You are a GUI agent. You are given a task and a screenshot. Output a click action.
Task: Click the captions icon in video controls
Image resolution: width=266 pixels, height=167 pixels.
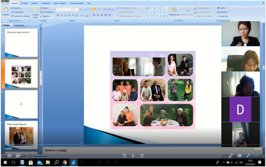tap(18, 155)
